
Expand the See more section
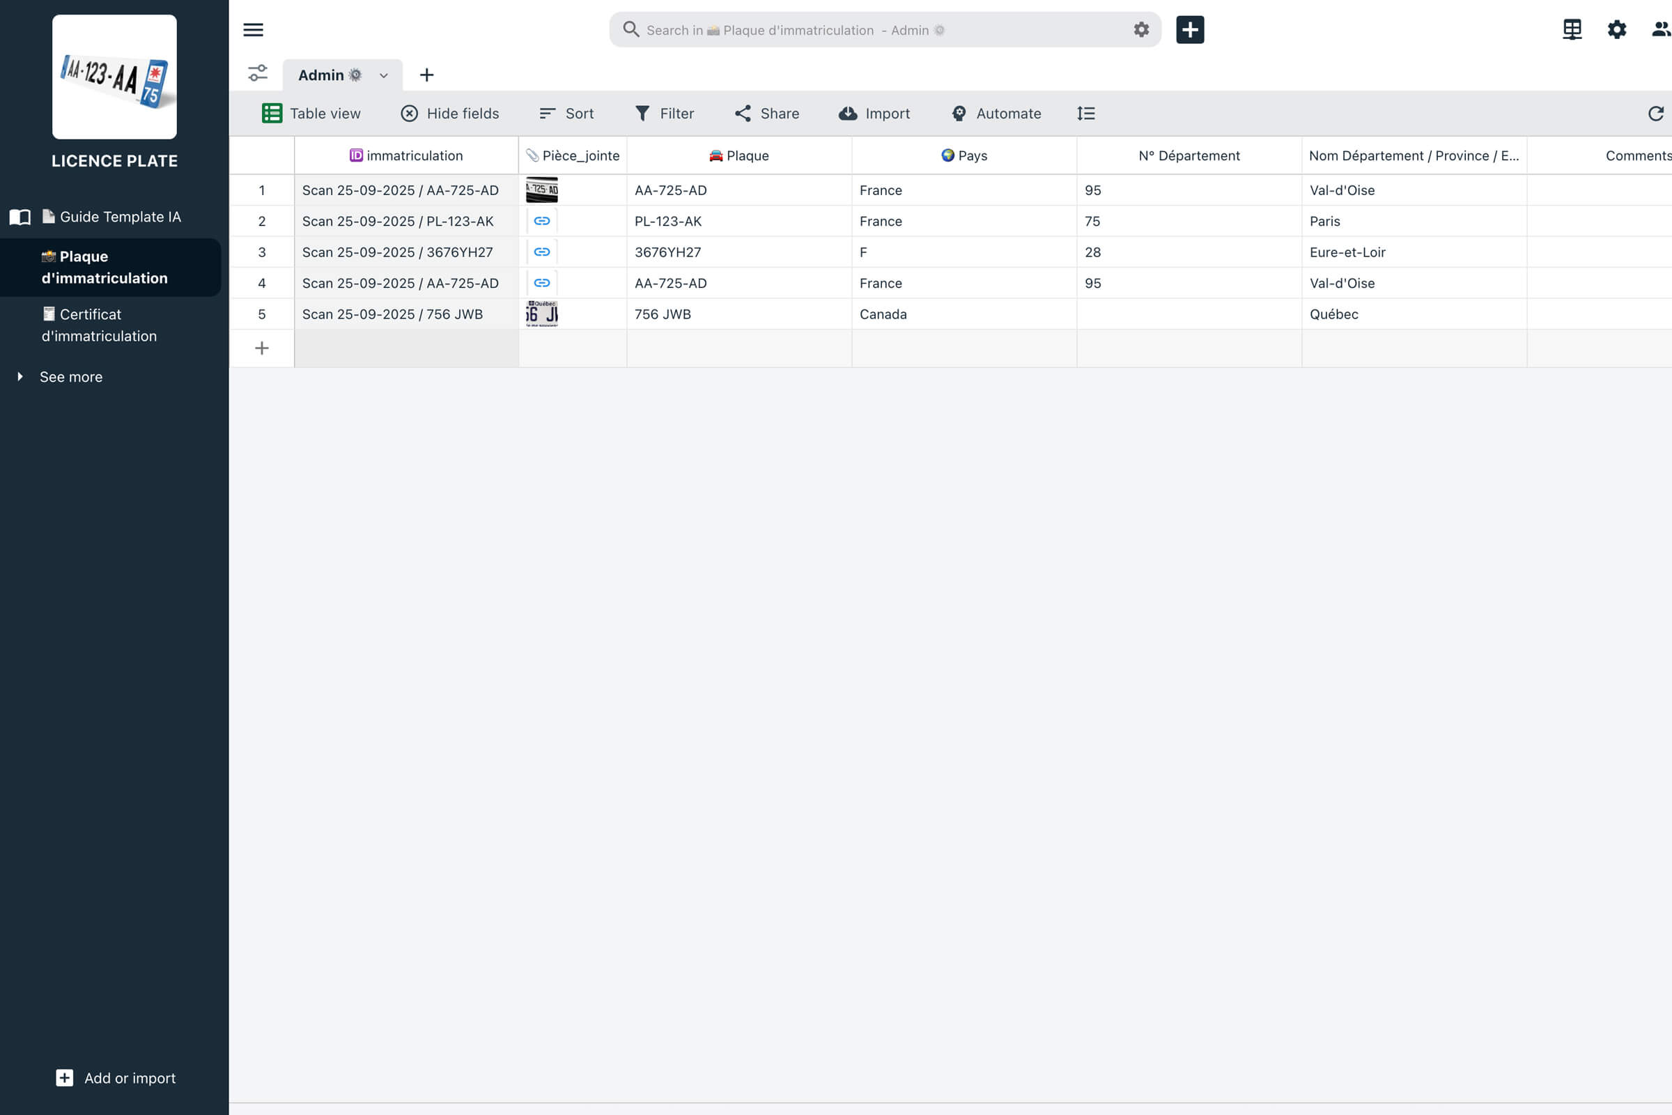pos(70,377)
